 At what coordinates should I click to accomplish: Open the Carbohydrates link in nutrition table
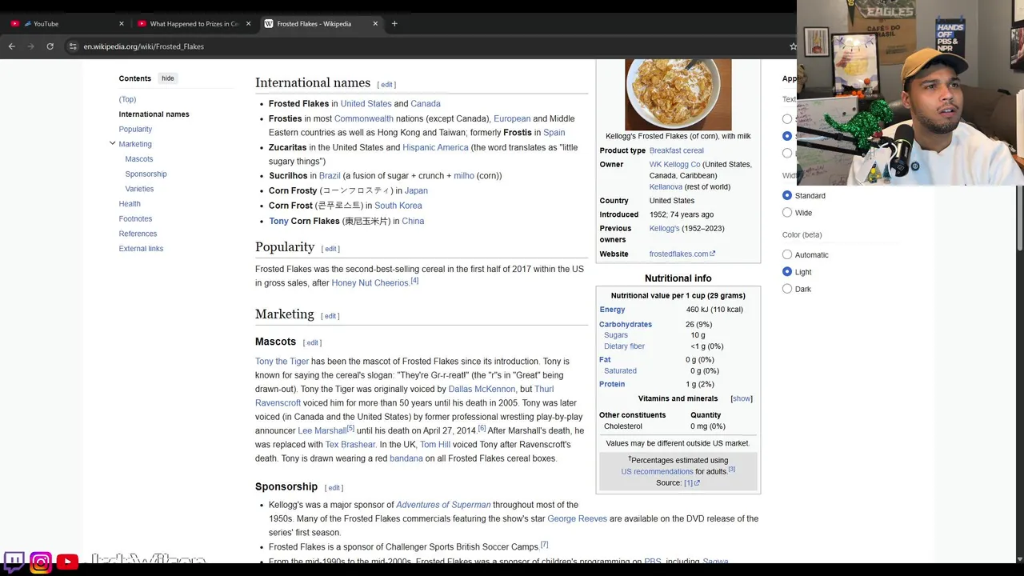pos(626,325)
